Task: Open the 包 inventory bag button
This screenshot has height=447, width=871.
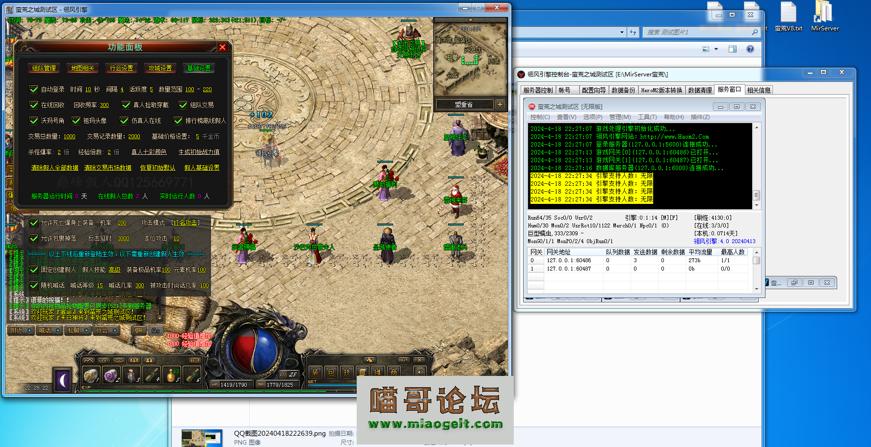Action: (x=331, y=372)
